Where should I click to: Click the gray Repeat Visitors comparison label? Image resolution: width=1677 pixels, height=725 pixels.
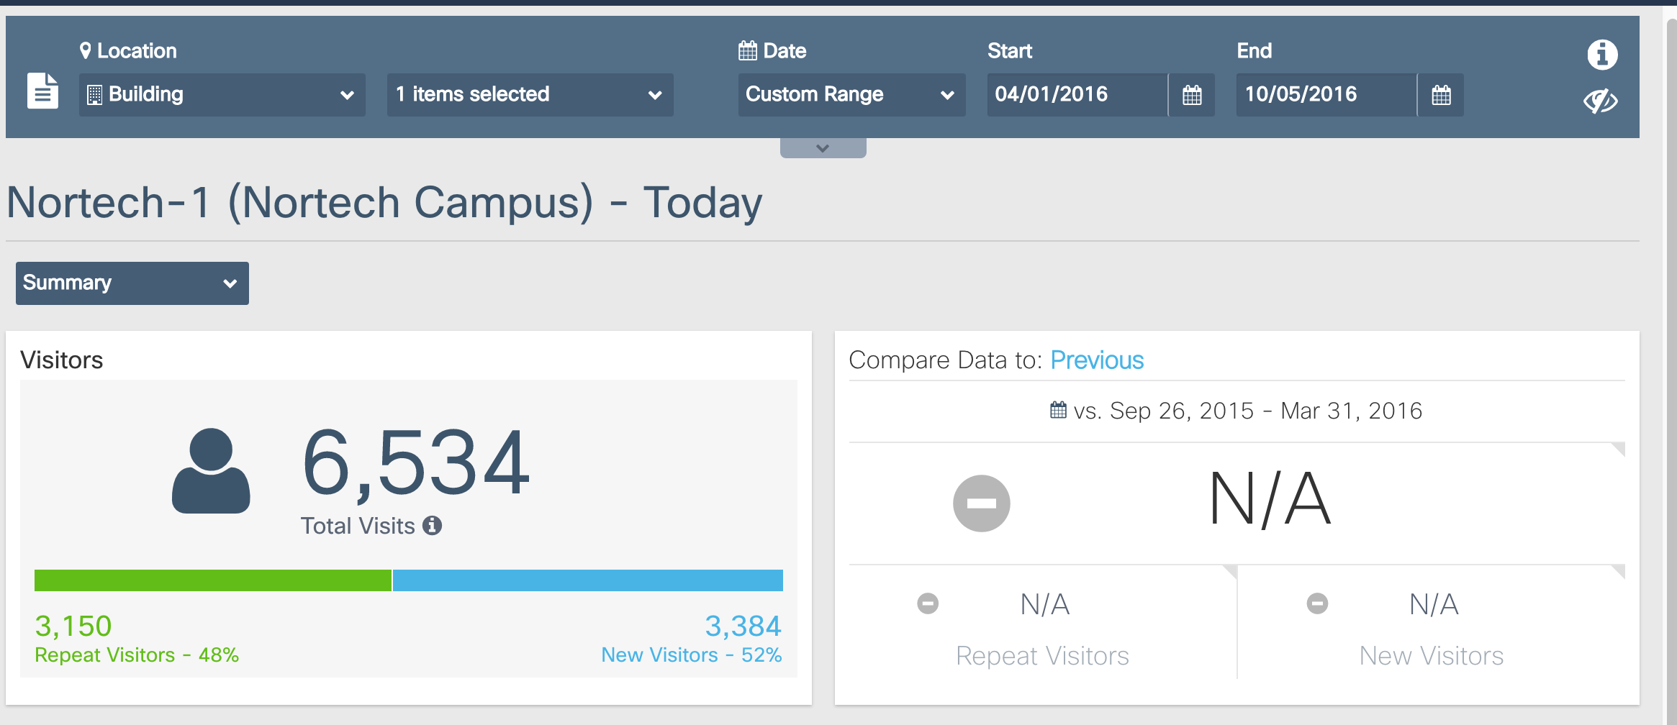click(1042, 656)
